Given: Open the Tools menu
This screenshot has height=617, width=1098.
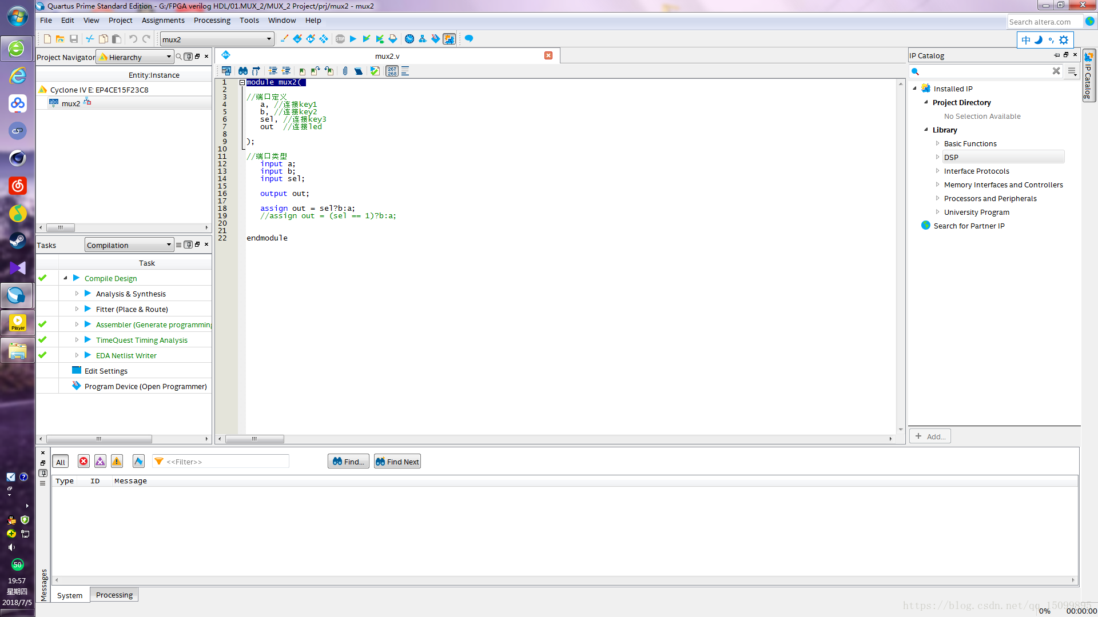Looking at the screenshot, I should 249,20.
